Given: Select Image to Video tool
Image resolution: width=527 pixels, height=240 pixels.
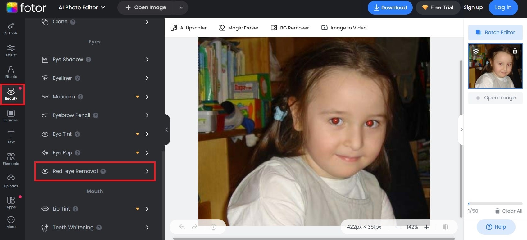Looking at the screenshot, I should point(344,28).
